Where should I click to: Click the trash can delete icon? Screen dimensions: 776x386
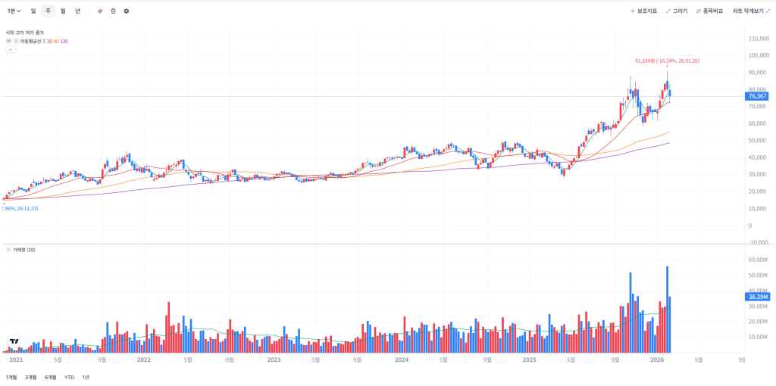(113, 11)
